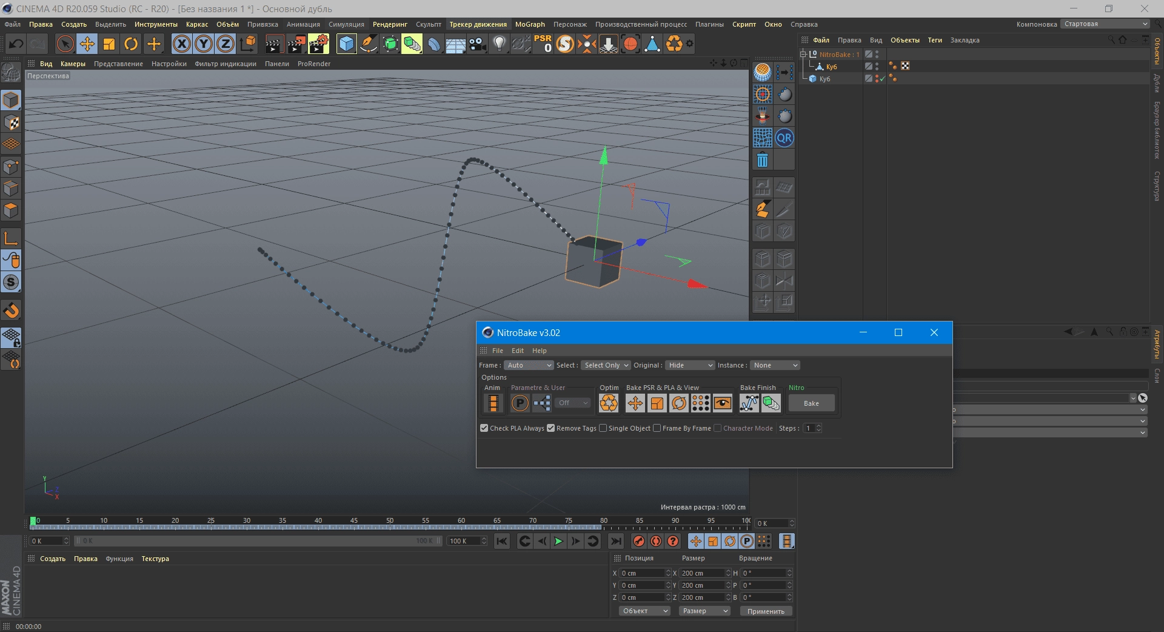Select the lower Куб object in tree
Image resolution: width=1164 pixels, height=632 pixels.
[824, 79]
